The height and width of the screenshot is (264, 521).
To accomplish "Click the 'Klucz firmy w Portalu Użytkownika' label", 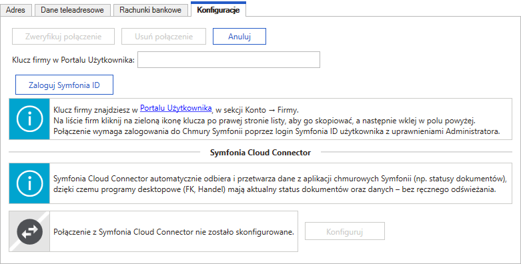I will tap(73, 60).
